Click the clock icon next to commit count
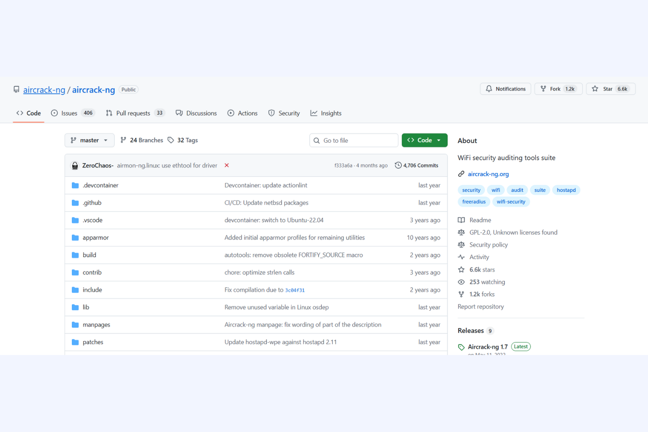This screenshot has height=432, width=648. point(398,165)
